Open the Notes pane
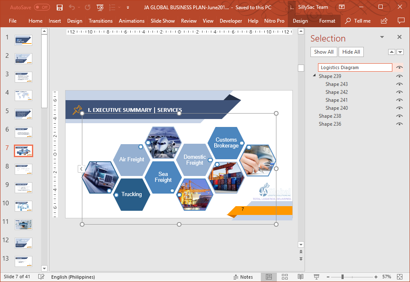The width and height of the screenshot is (410, 282). (x=244, y=277)
